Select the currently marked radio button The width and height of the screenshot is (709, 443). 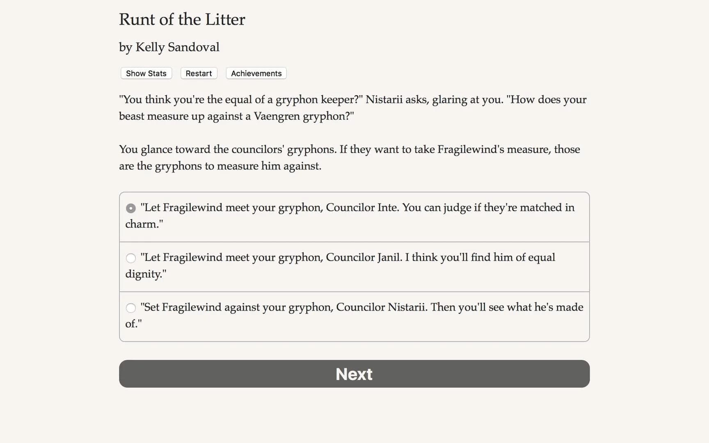point(130,208)
